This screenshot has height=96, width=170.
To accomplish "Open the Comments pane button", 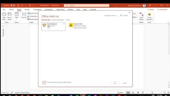I will click(162, 10).
